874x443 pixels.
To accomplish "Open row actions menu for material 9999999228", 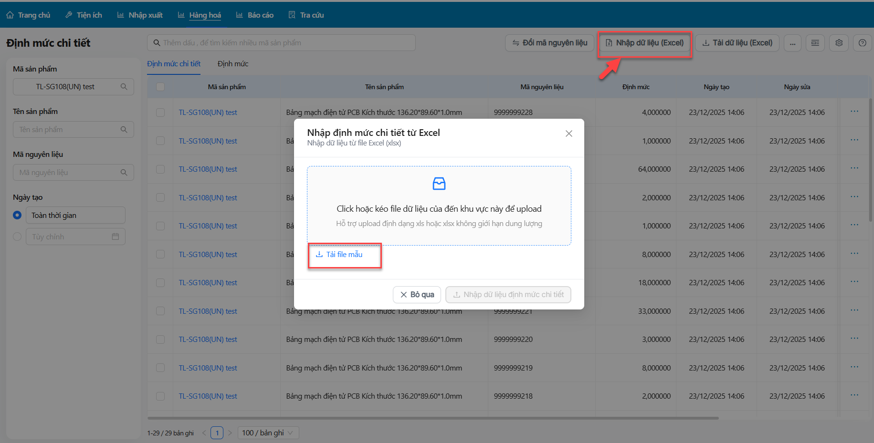I will (x=854, y=112).
